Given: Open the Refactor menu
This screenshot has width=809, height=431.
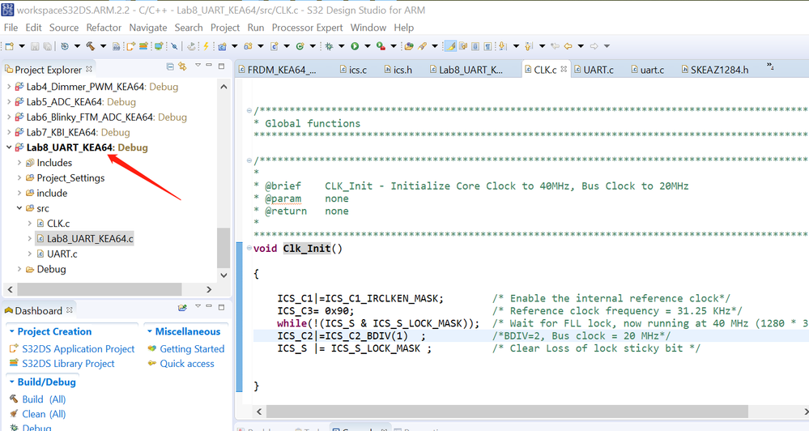Looking at the screenshot, I should pos(104,28).
